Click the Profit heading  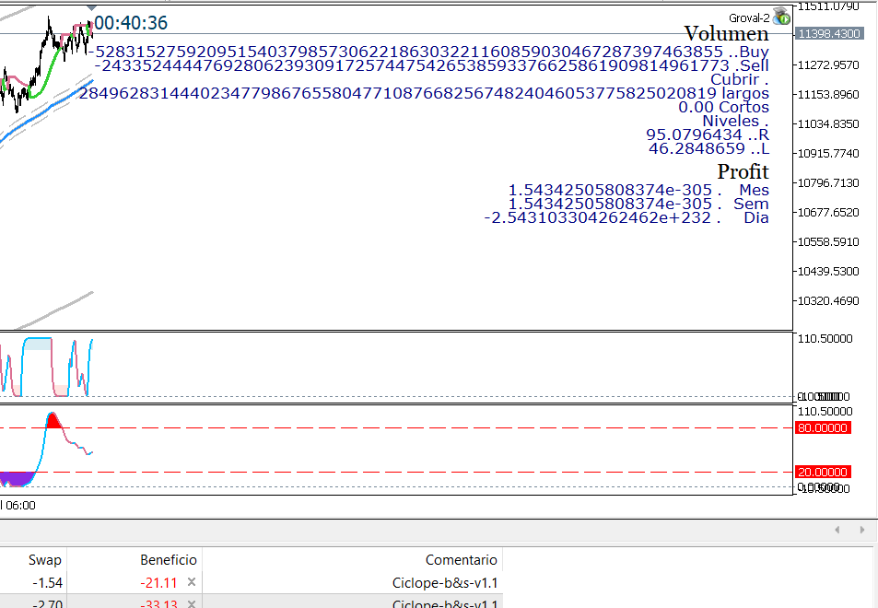click(743, 171)
